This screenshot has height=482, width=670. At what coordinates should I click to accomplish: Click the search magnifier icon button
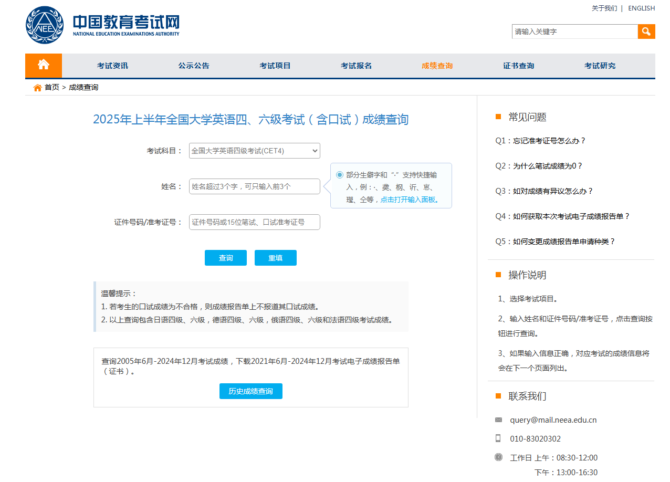point(646,32)
